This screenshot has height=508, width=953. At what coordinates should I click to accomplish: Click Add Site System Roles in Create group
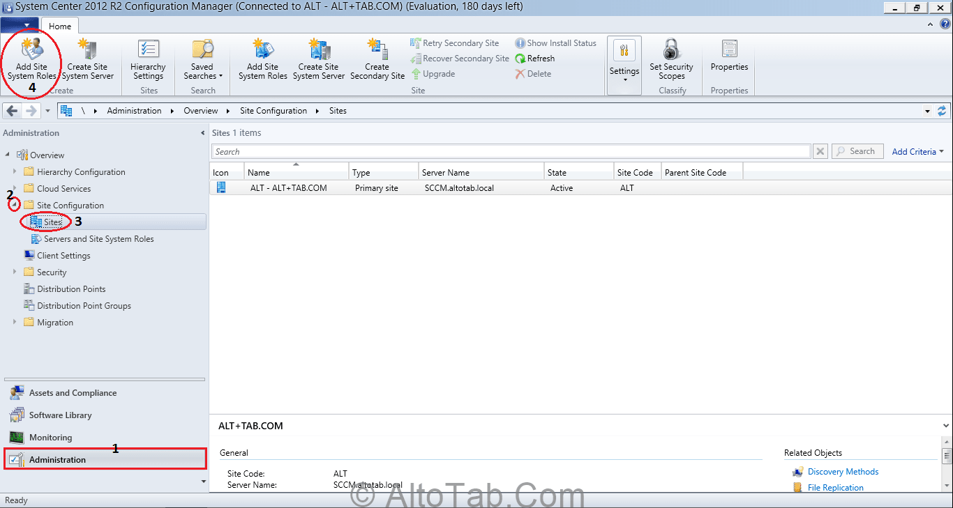[x=32, y=60]
